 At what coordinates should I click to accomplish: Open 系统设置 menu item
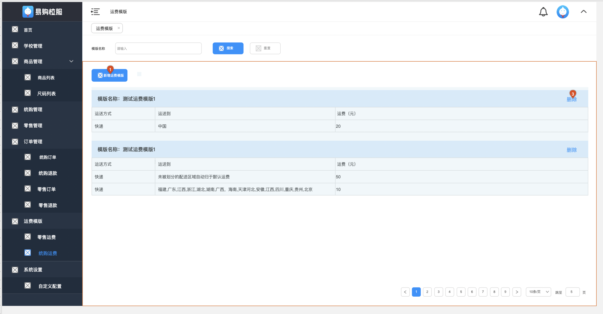coord(33,270)
